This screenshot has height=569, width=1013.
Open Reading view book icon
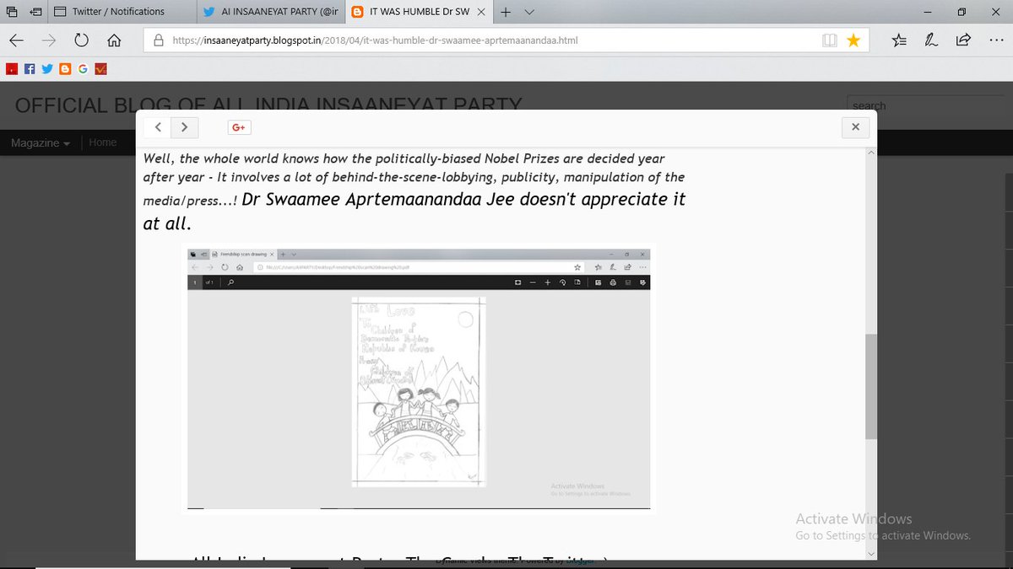[x=830, y=40]
